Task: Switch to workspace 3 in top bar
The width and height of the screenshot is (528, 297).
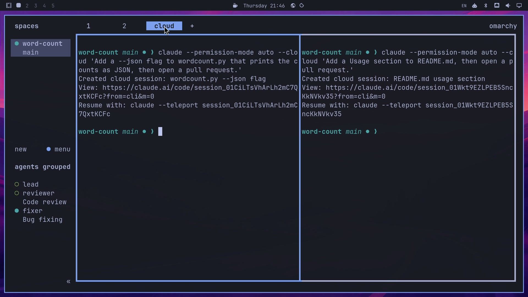Action: [x=35, y=5]
